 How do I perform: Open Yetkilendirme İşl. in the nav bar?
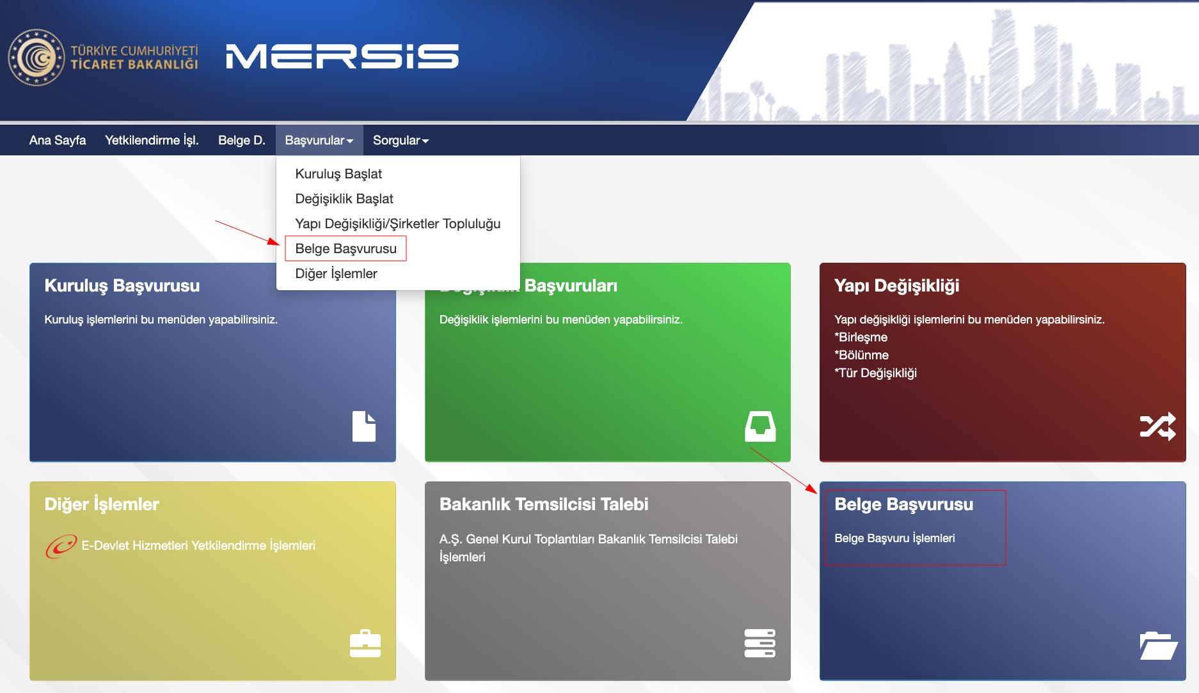pos(152,140)
